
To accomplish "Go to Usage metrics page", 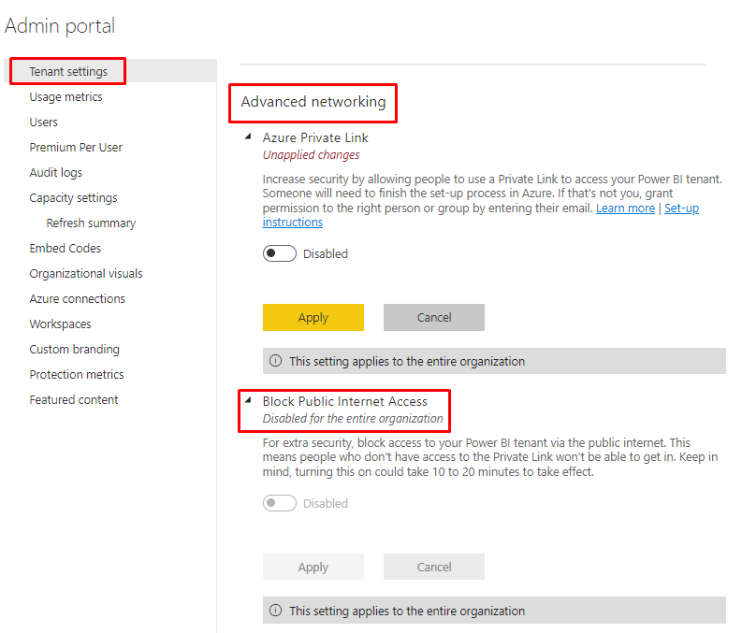I will (65, 97).
